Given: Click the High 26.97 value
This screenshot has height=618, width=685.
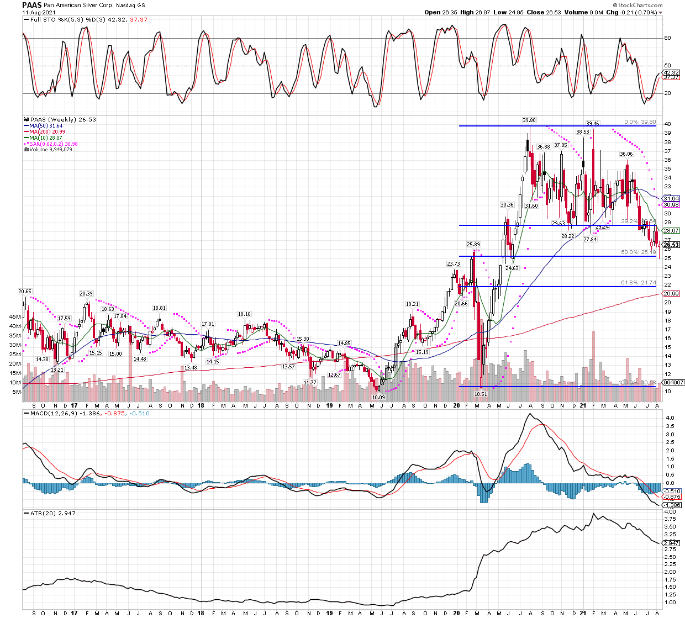Looking at the screenshot, I should click(x=476, y=12).
